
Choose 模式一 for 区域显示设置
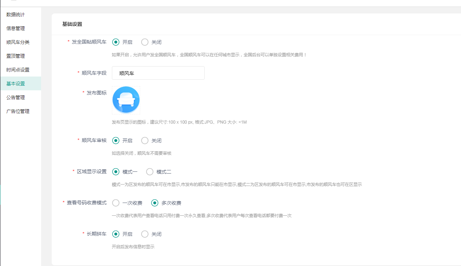116,172
